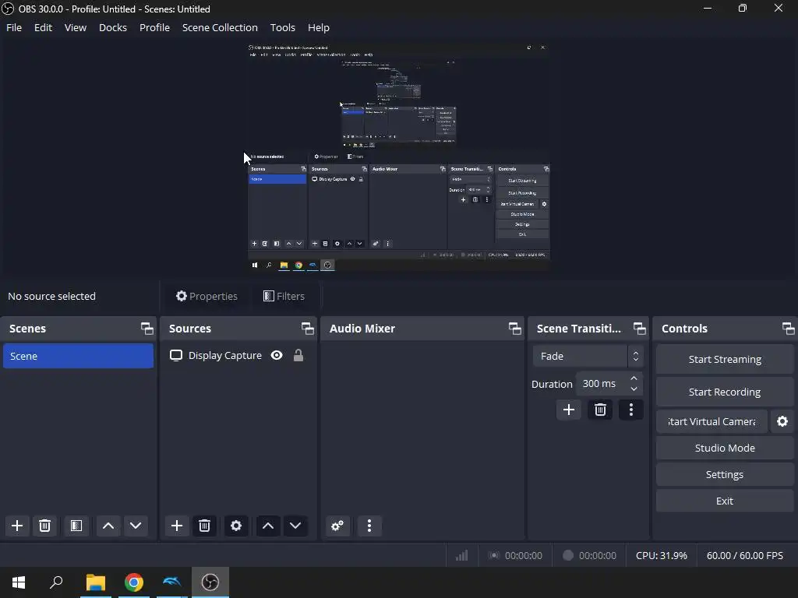The width and height of the screenshot is (798, 598).
Task: Add a new source with the plus icon
Action: [x=177, y=526]
